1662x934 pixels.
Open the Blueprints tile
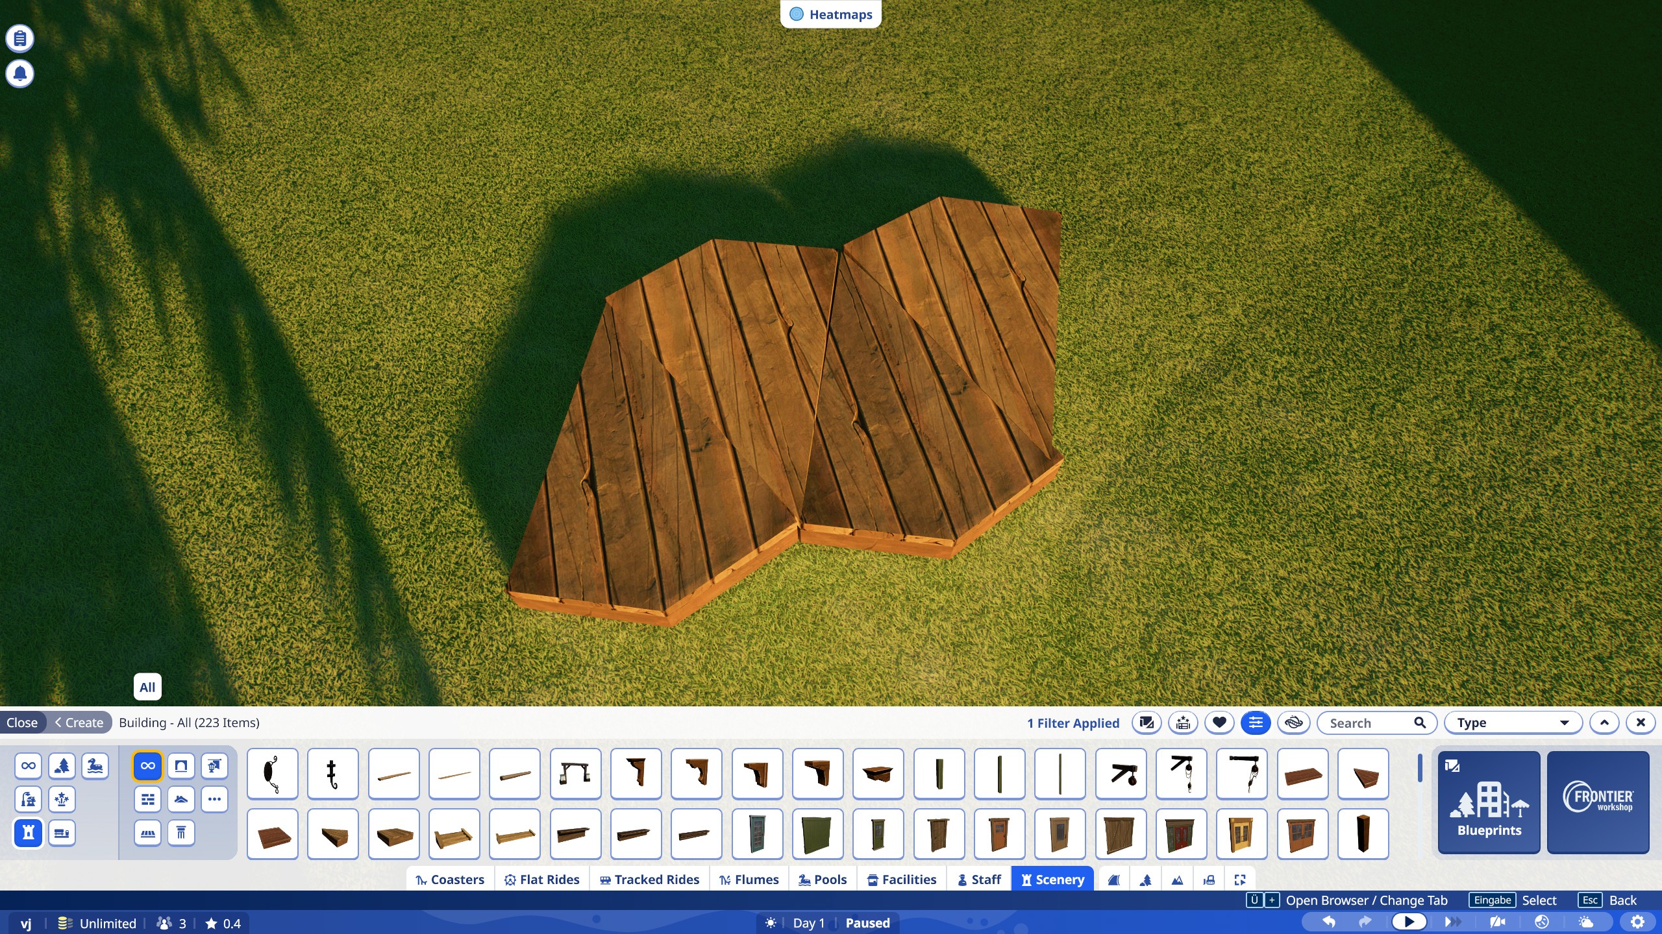coord(1489,802)
